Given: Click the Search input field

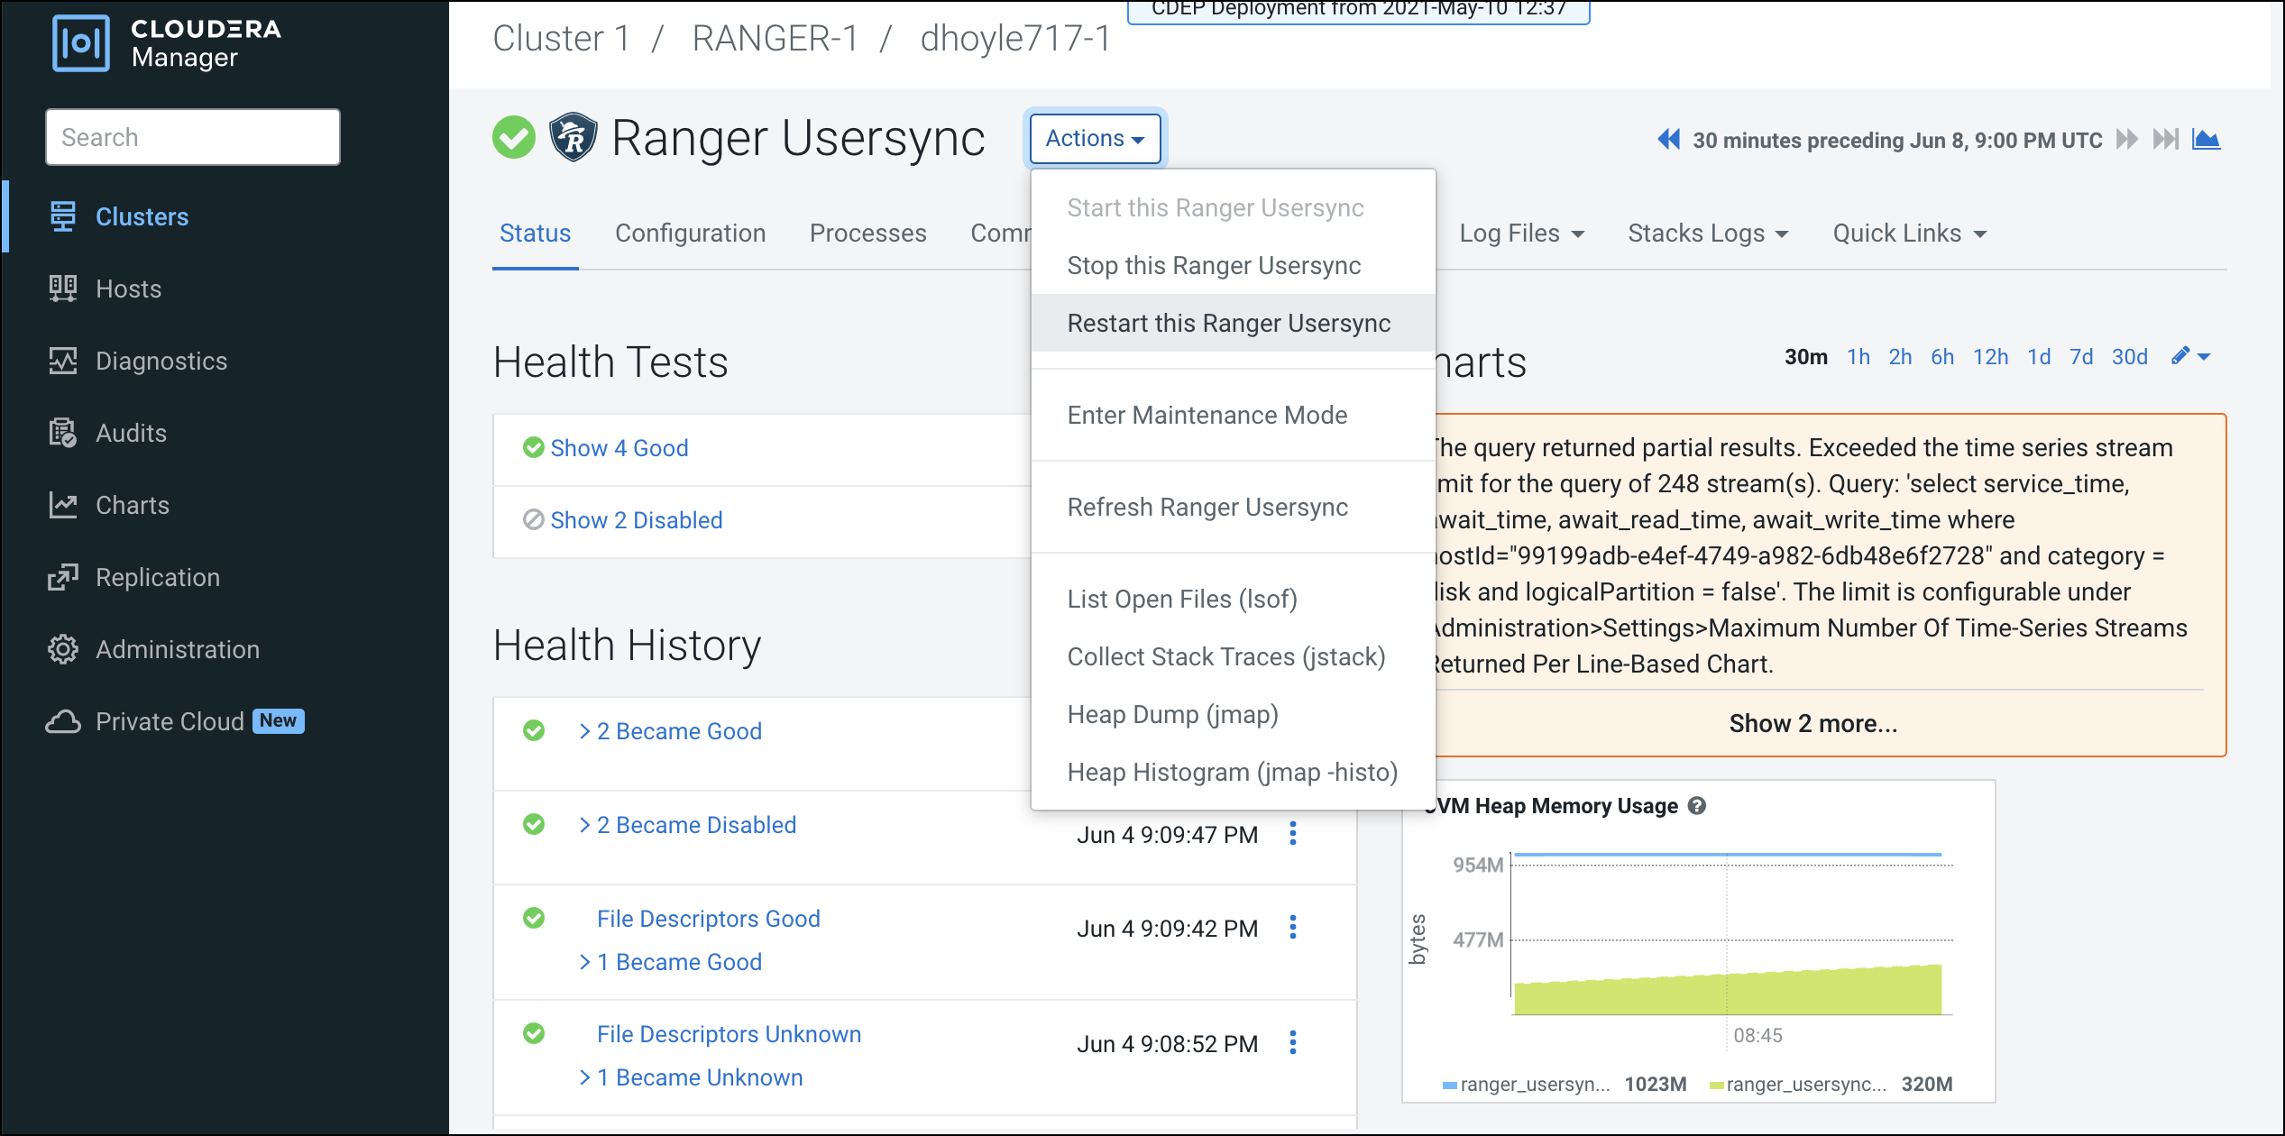Looking at the screenshot, I should tap(193, 137).
